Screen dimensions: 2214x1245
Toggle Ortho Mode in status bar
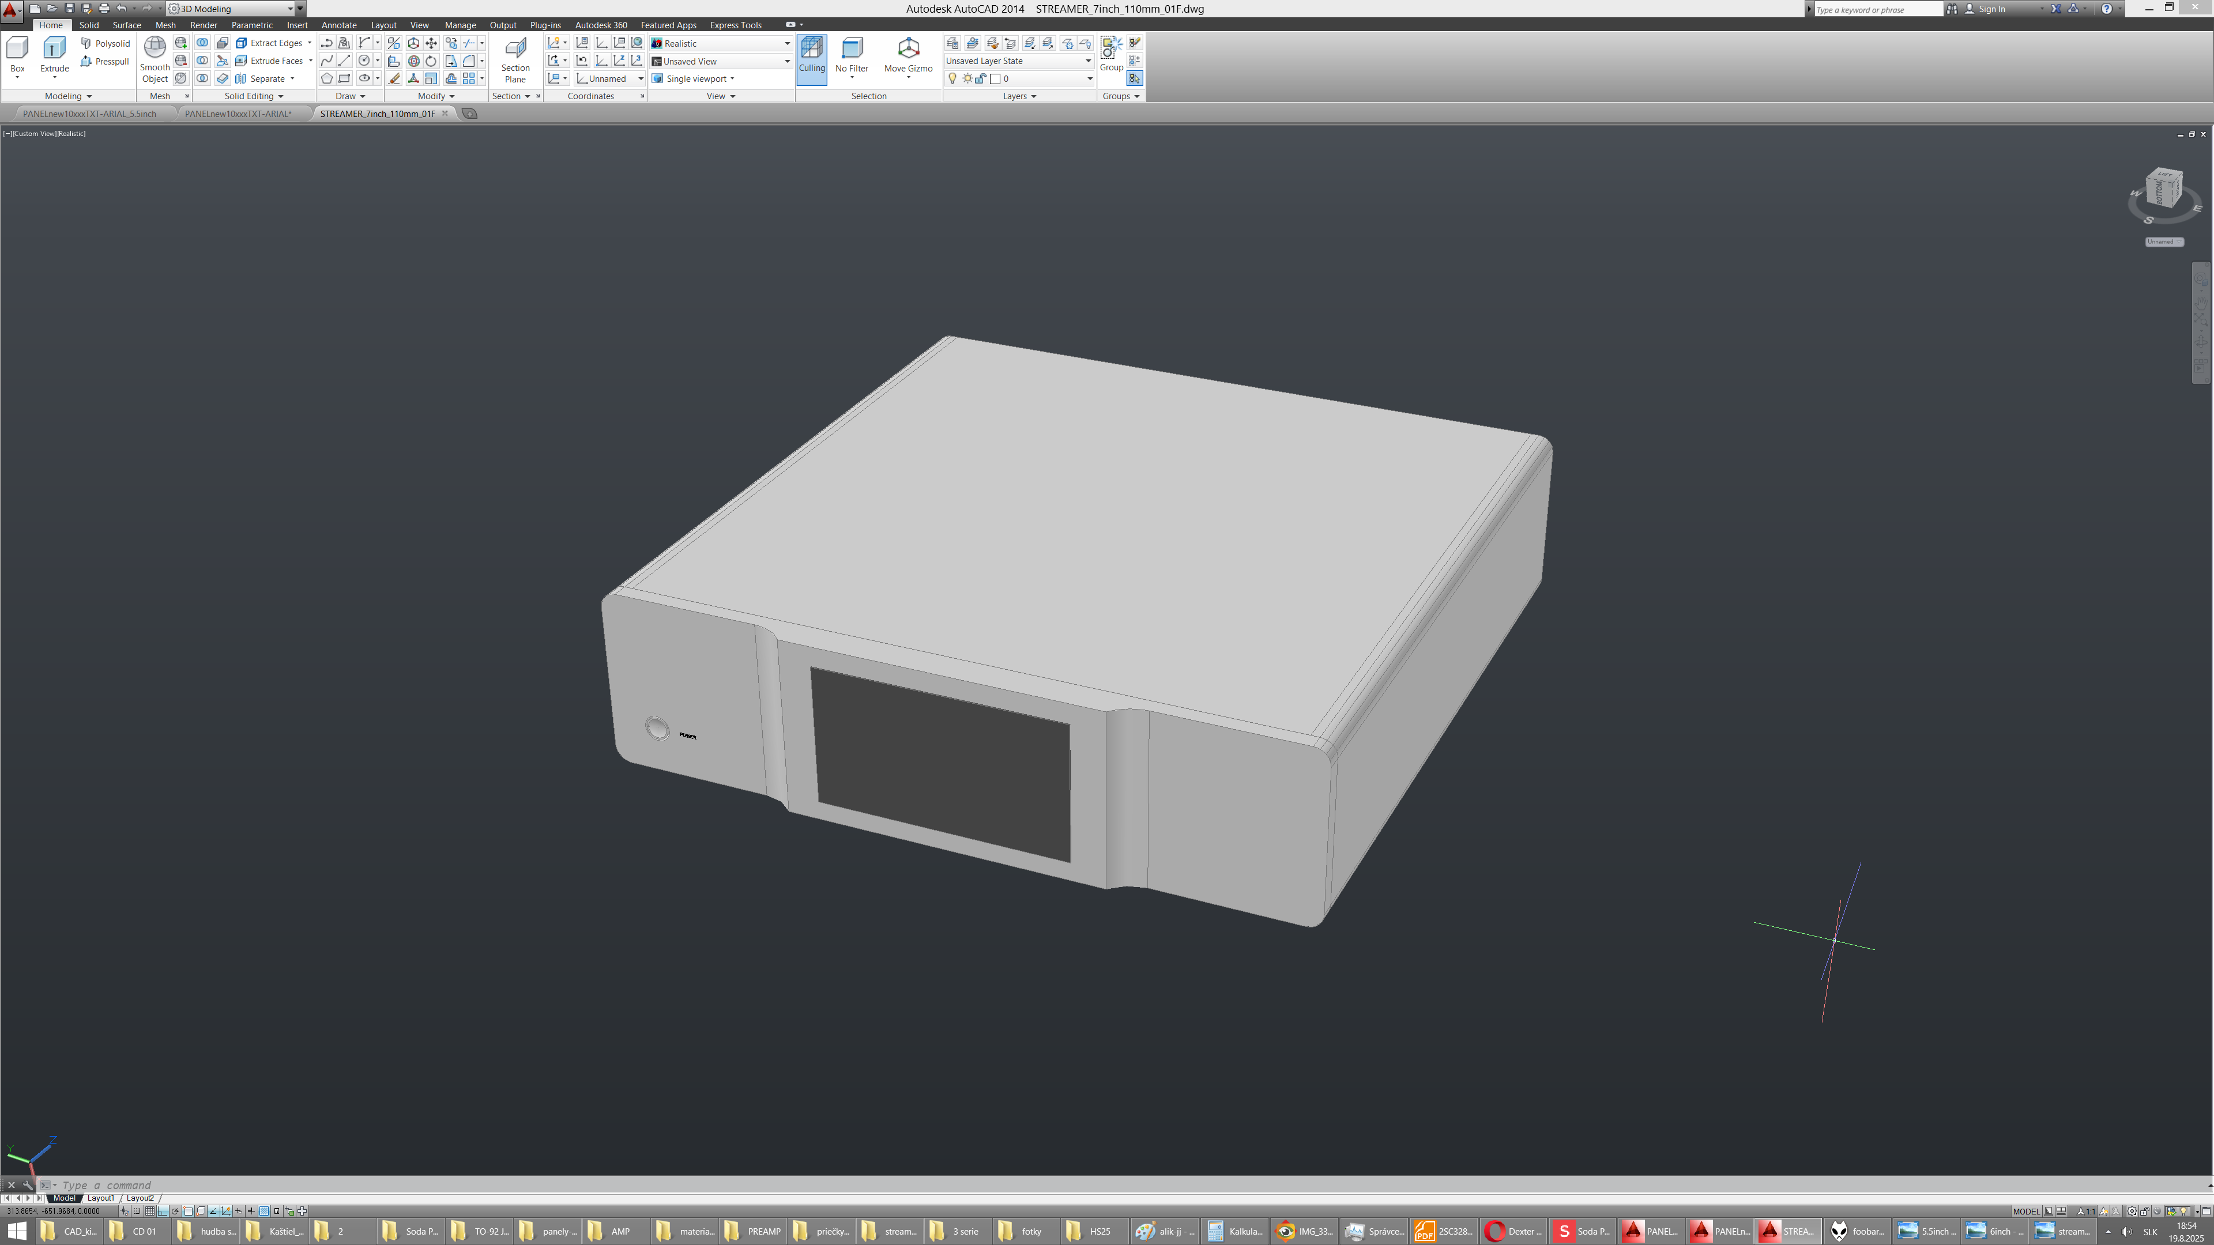tap(163, 1212)
